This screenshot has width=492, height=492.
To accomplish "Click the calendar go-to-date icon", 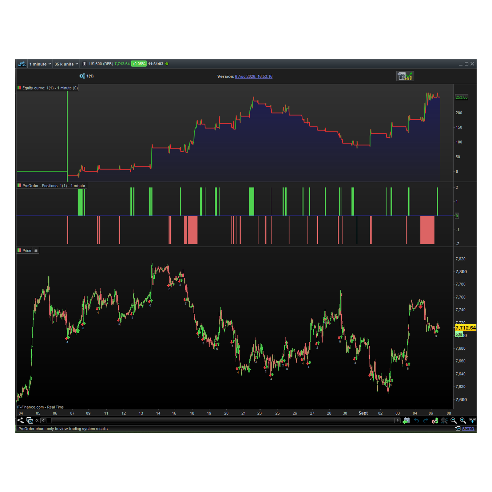I will point(406,420).
